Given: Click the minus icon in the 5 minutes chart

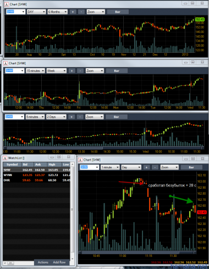Looking at the screenshot, I should pos(80,117).
